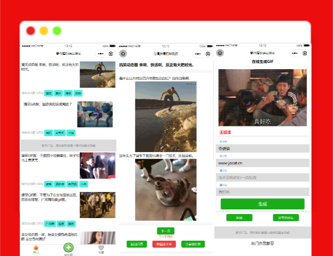Click the yellow macOS minimize dot
Viewport: 333px width, 256px height.
44,31
